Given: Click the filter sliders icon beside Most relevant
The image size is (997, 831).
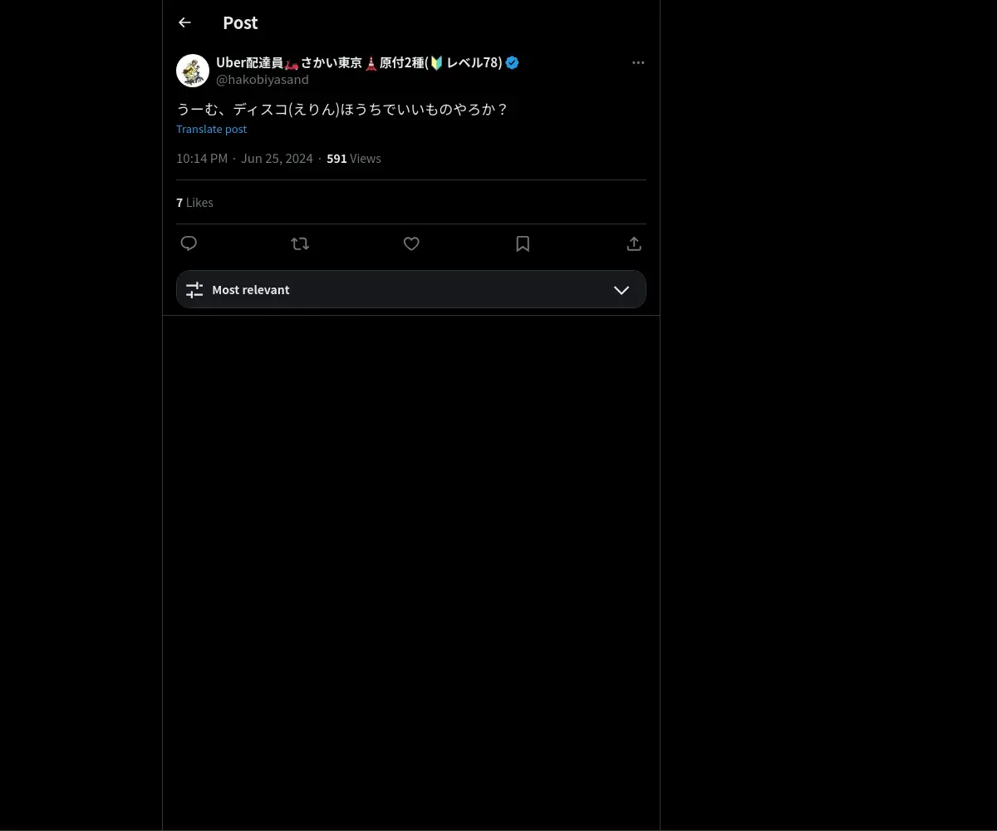Looking at the screenshot, I should [194, 290].
